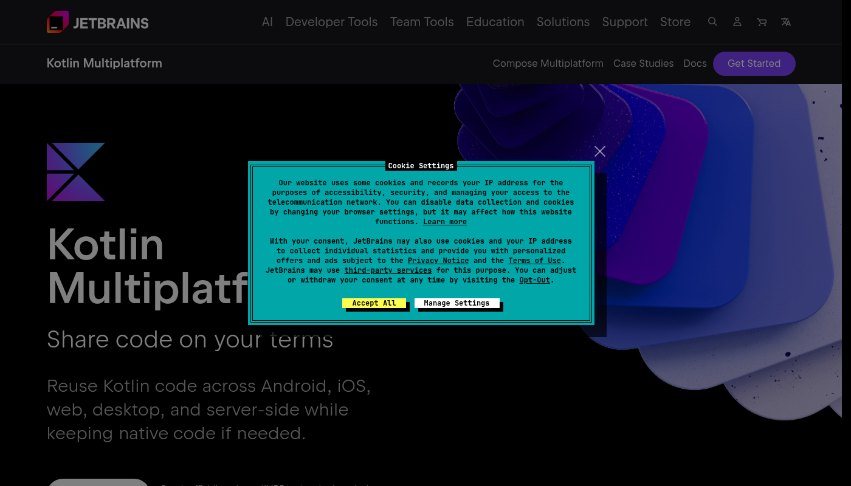Click the JetBrains logo in header
Viewport: 851px width, 486px height.
(x=98, y=22)
